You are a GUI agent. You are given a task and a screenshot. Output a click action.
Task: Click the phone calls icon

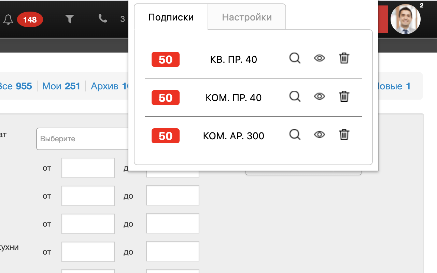103,19
